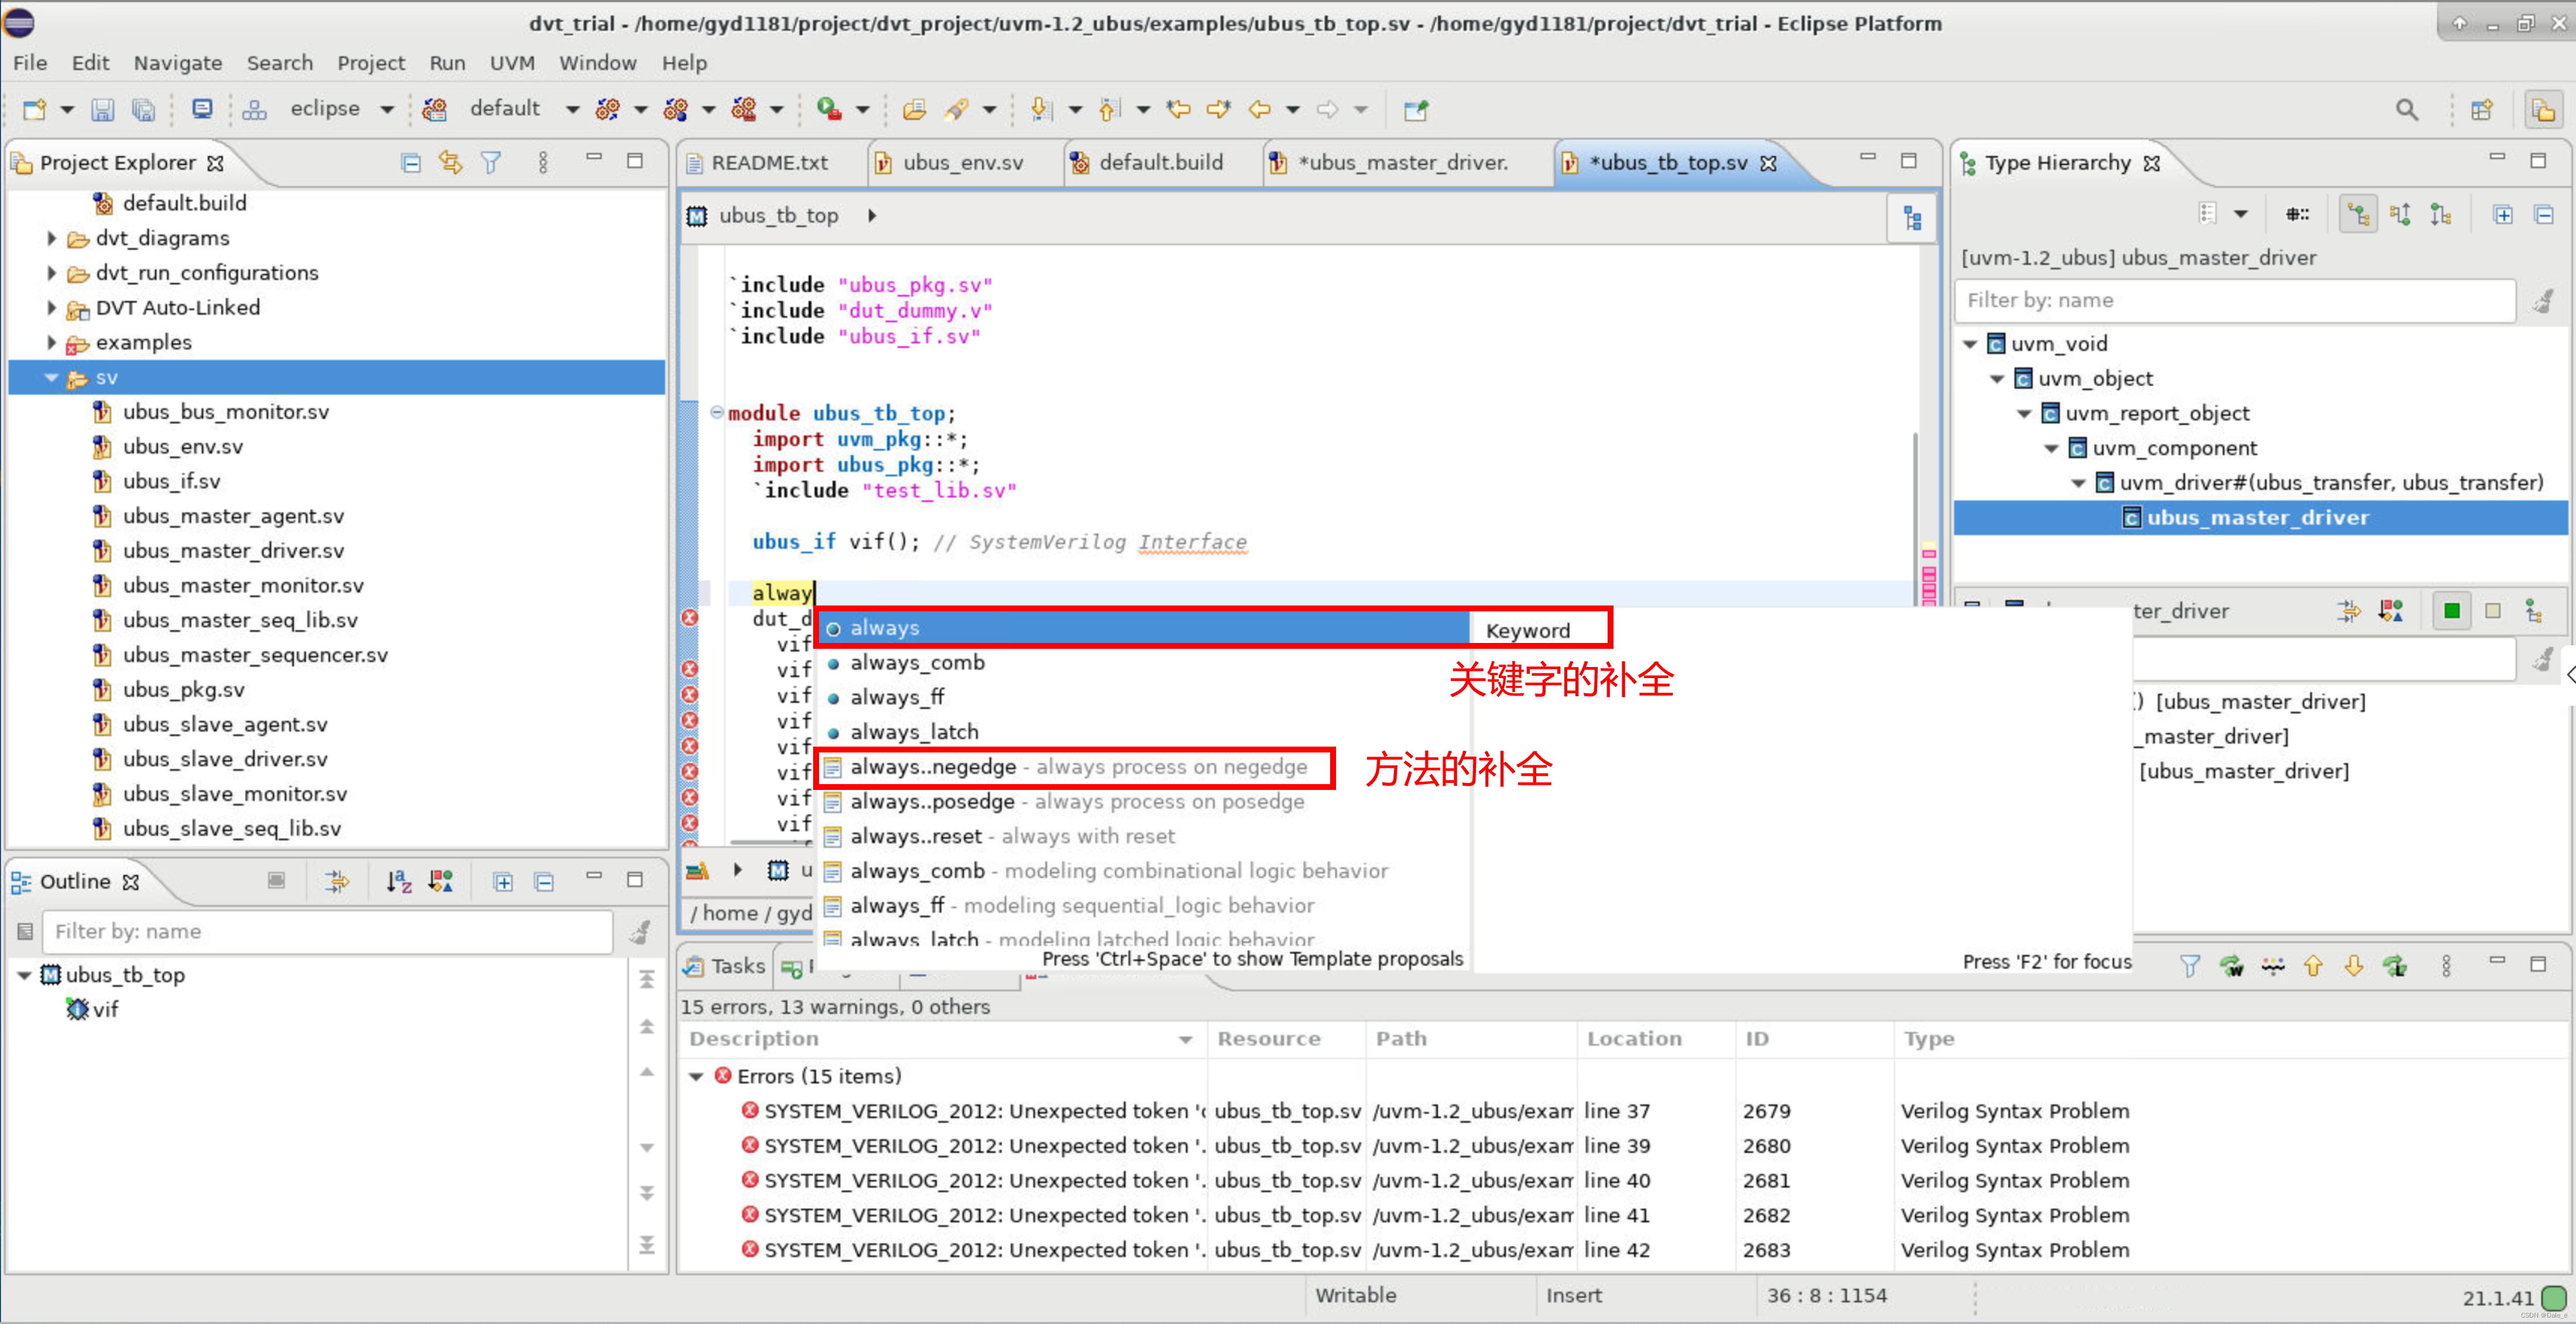2576x1324 pixels.
Task: Toggle the Show Type Hierarchy button
Action: pyautogui.click(x=2358, y=214)
